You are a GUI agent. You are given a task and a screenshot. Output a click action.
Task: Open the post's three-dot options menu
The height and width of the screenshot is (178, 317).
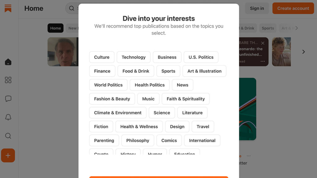249,156
